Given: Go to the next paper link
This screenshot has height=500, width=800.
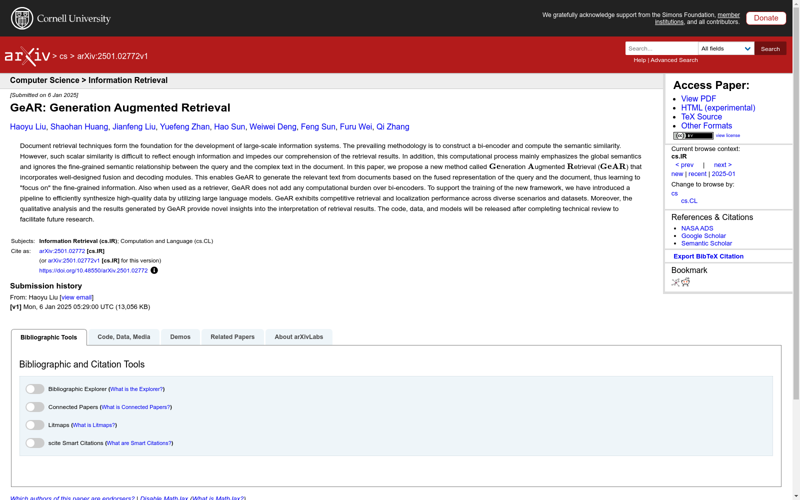Looking at the screenshot, I should [723, 165].
